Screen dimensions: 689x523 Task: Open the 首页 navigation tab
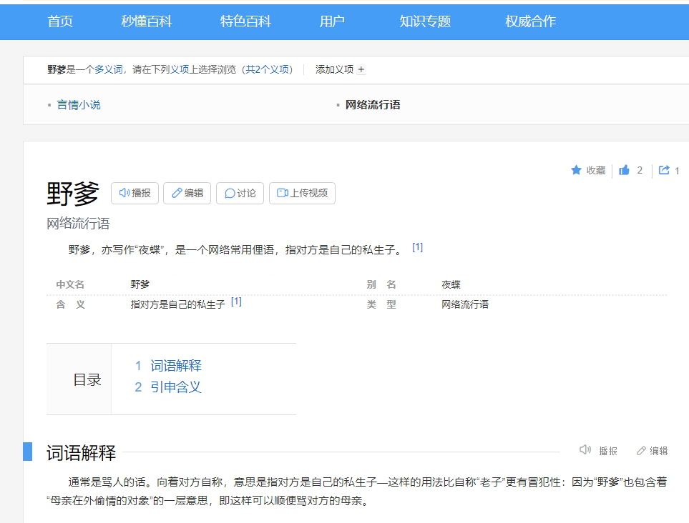tap(60, 21)
